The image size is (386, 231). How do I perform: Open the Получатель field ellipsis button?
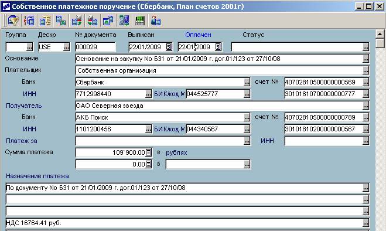tap(366, 106)
